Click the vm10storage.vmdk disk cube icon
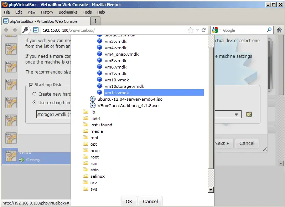This screenshot has width=285, height=207. pos(99,86)
